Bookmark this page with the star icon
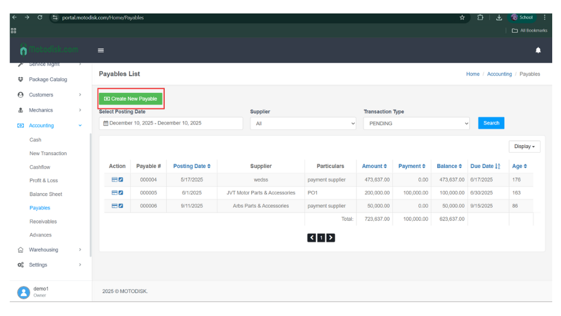This screenshot has width=561, height=316. [x=462, y=18]
